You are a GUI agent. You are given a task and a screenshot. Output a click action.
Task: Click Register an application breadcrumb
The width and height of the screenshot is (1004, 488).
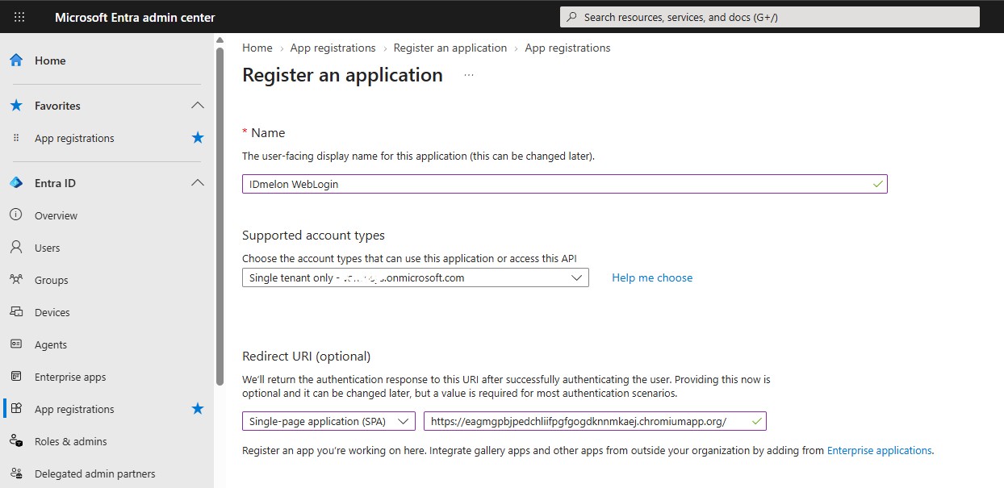tap(450, 48)
